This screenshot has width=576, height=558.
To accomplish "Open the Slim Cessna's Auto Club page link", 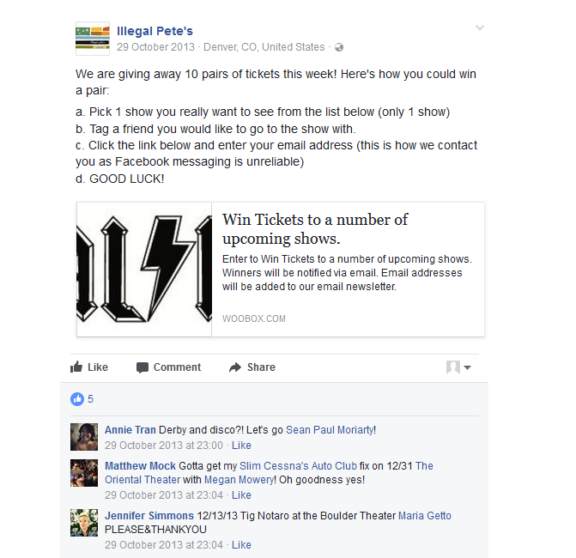I will 298,466.
